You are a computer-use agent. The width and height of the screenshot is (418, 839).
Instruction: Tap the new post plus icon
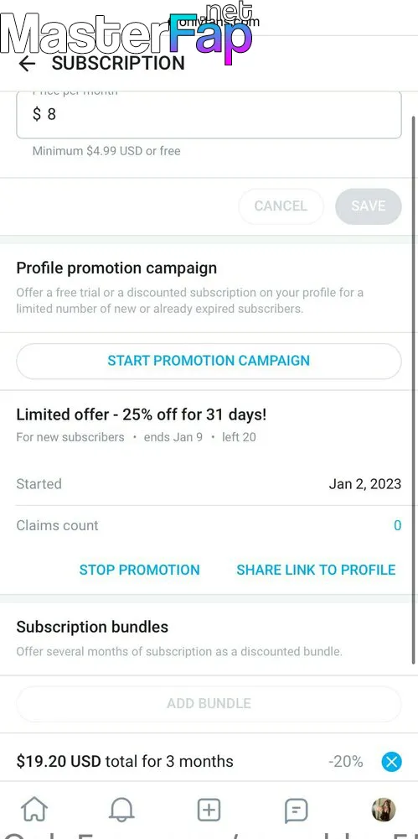point(209,810)
